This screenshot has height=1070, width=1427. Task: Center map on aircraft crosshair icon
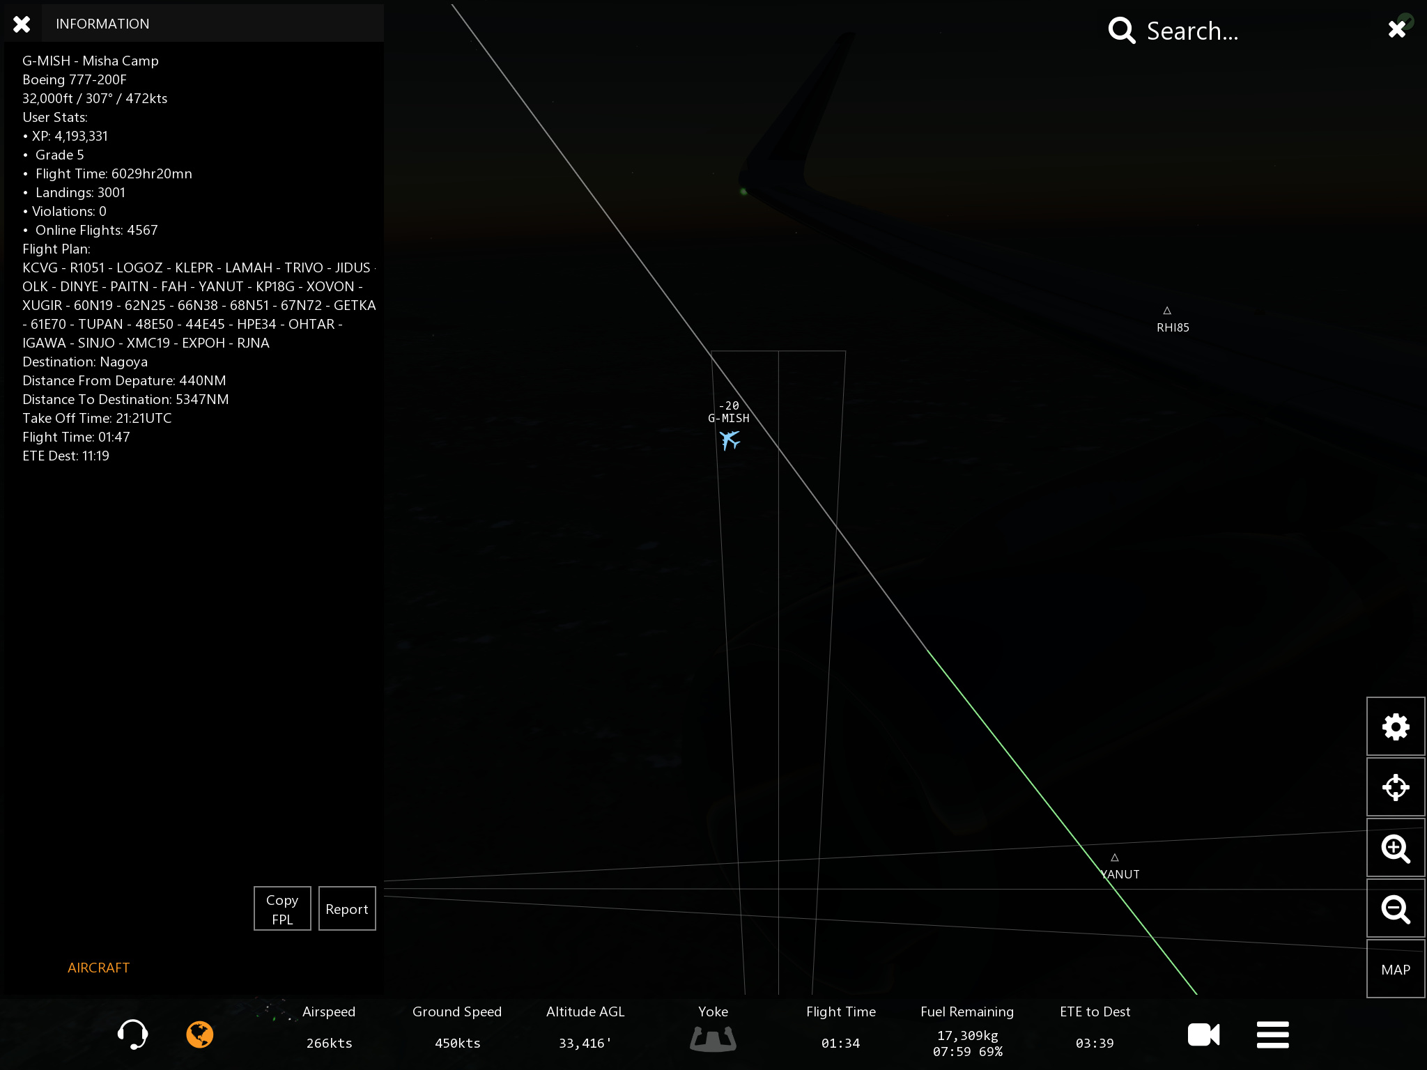[x=1395, y=787]
